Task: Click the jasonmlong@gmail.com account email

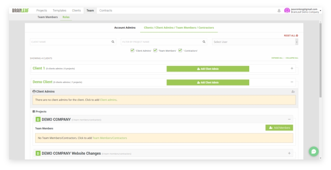Action: click(x=304, y=9)
